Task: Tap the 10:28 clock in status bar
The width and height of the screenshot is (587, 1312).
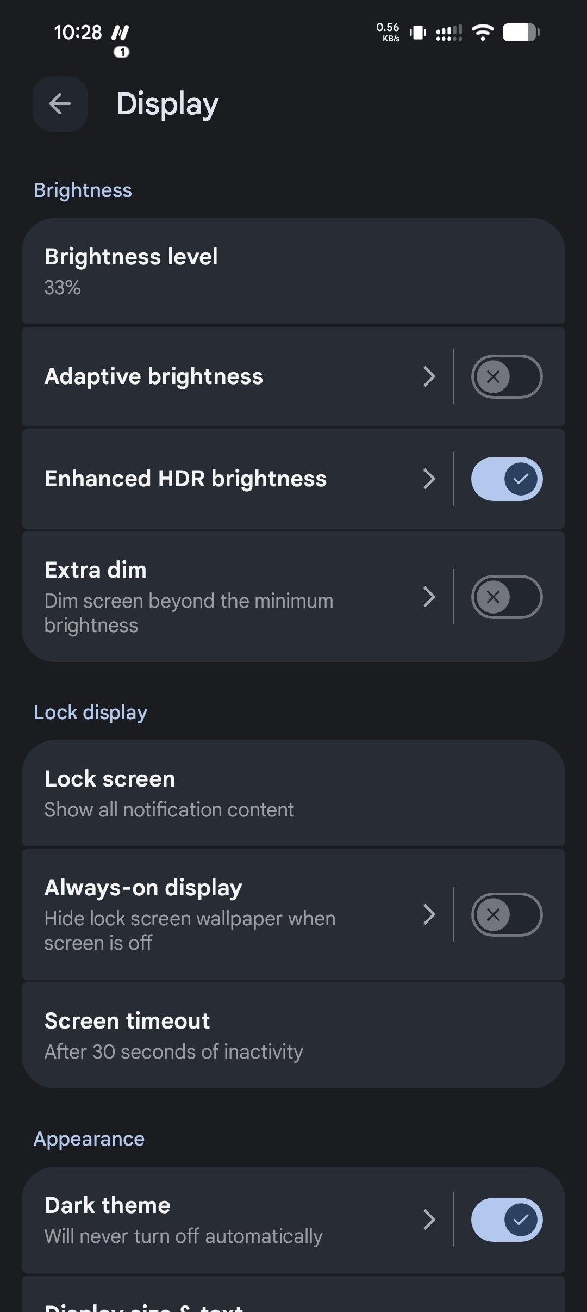Action: tap(78, 33)
